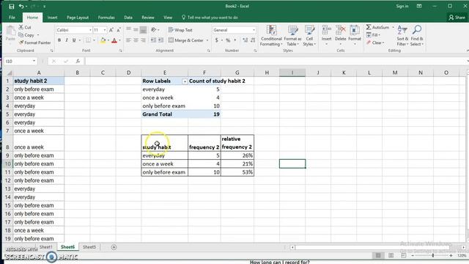Screen dimensions: 469x264
Task: Activate Format Painter
Action: pos(34,43)
